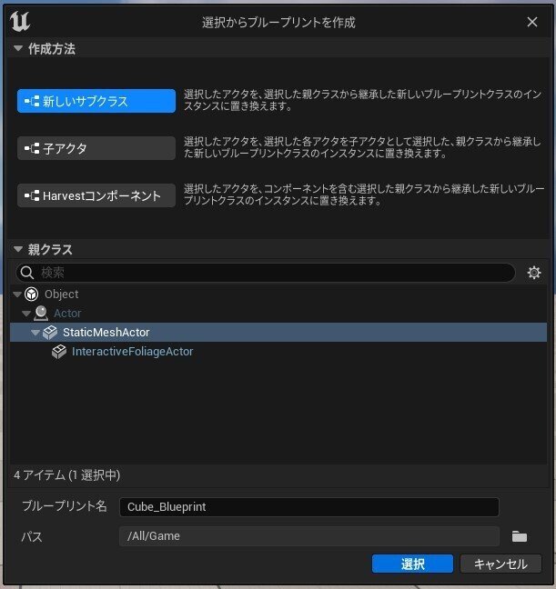Click the 新しいサブクラス description text
The height and width of the screenshot is (589, 556).
click(x=363, y=100)
